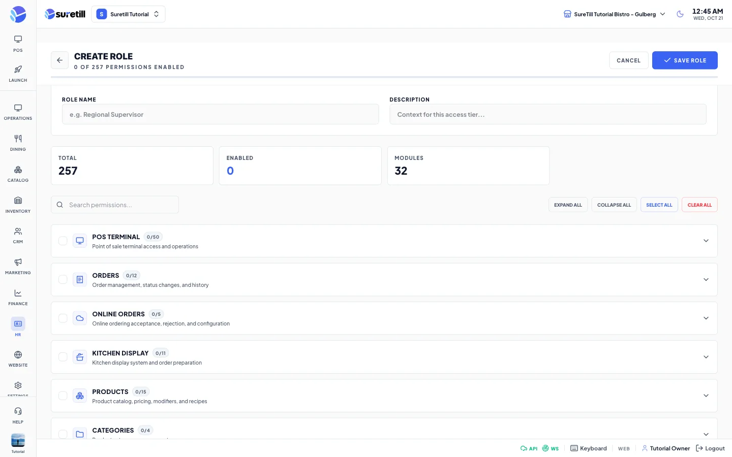Open the Catalog section

click(18, 174)
